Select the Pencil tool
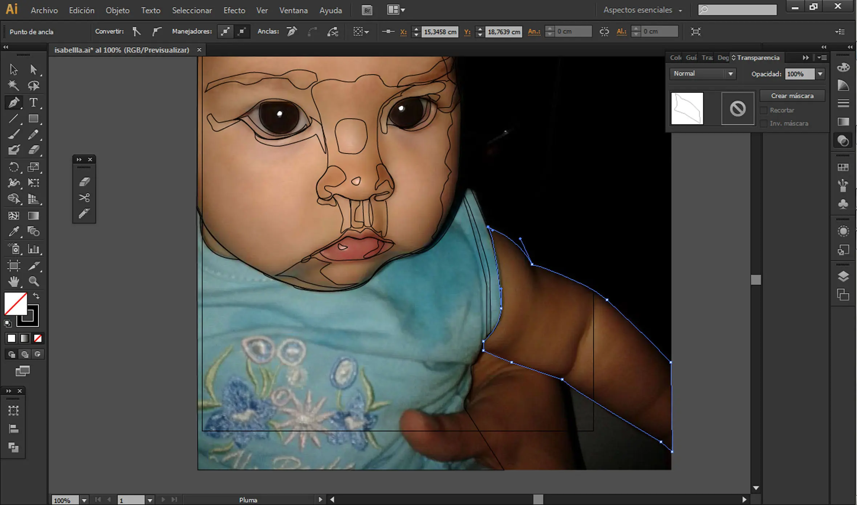The image size is (857, 505). click(34, 135)
